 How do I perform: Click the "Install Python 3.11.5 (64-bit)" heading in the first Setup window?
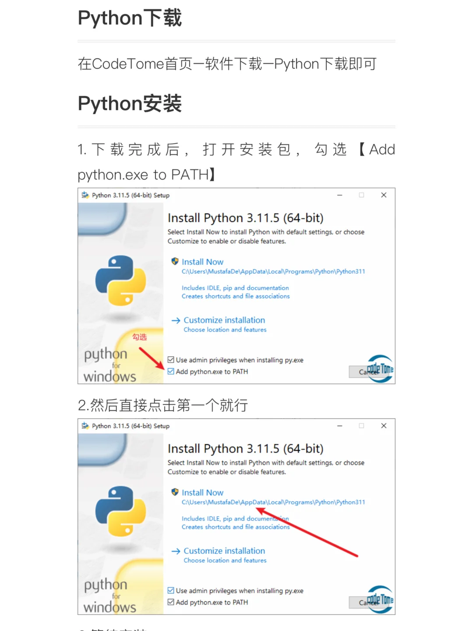pyautogui.click(x=246, y=218)
